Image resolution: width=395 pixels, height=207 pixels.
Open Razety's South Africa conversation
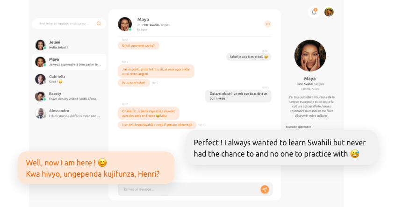(x=69, y=96)
